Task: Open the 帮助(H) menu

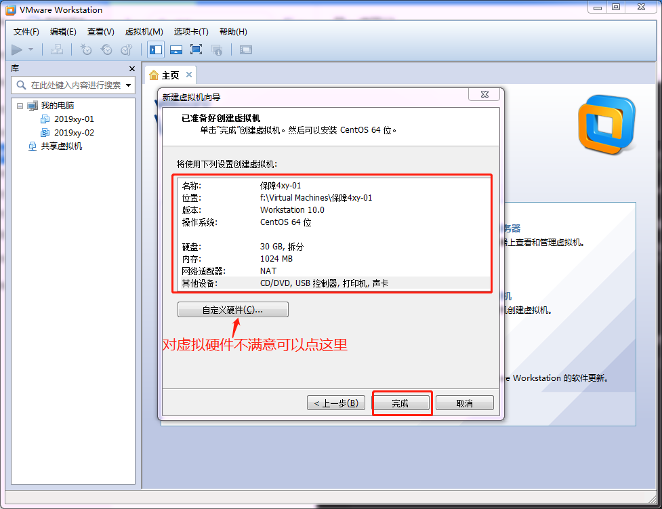Action: pos(233,32)
